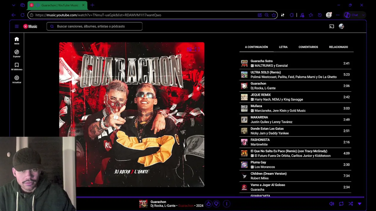Like the song Guarachon
This screenshot has height=211, width=376.
pos(209,204)
